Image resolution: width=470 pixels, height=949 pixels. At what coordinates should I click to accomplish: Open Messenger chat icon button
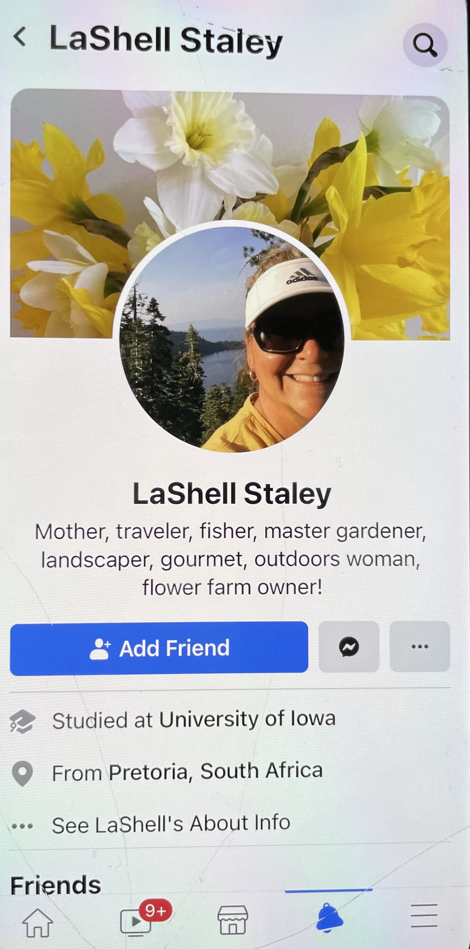click(x=349, y=647)
